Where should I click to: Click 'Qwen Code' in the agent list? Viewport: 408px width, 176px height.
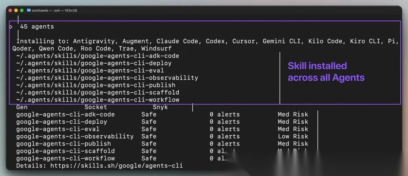56,49
